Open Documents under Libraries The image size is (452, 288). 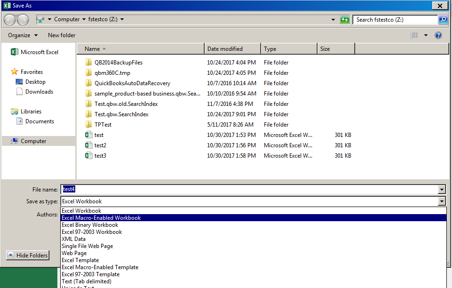(40, 121)
